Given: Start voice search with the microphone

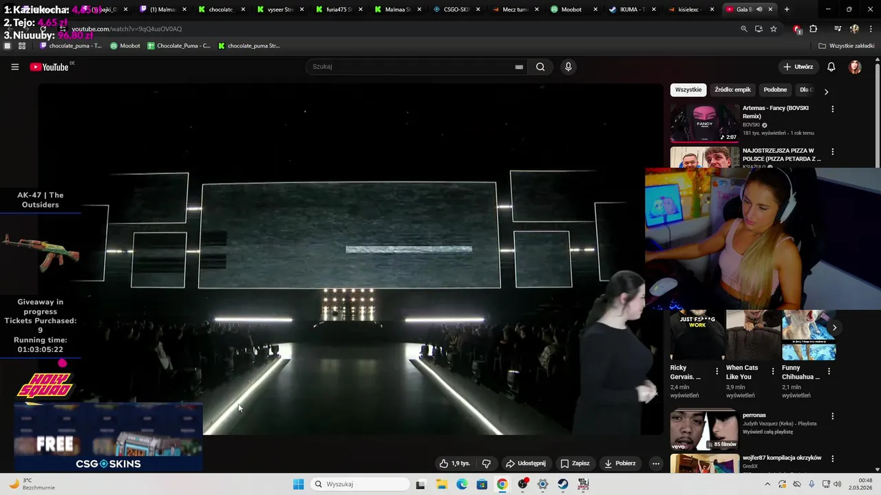Looking at the screenshot, I should 568,67.
